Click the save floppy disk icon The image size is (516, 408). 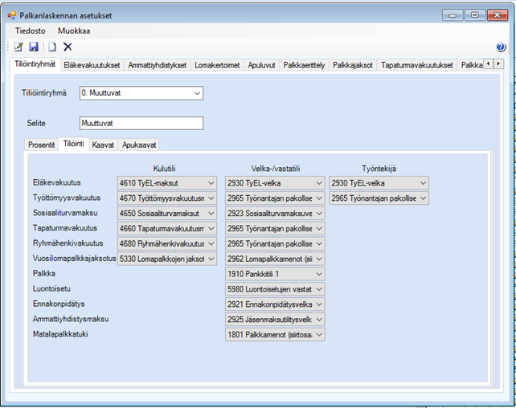click(34, 47)
